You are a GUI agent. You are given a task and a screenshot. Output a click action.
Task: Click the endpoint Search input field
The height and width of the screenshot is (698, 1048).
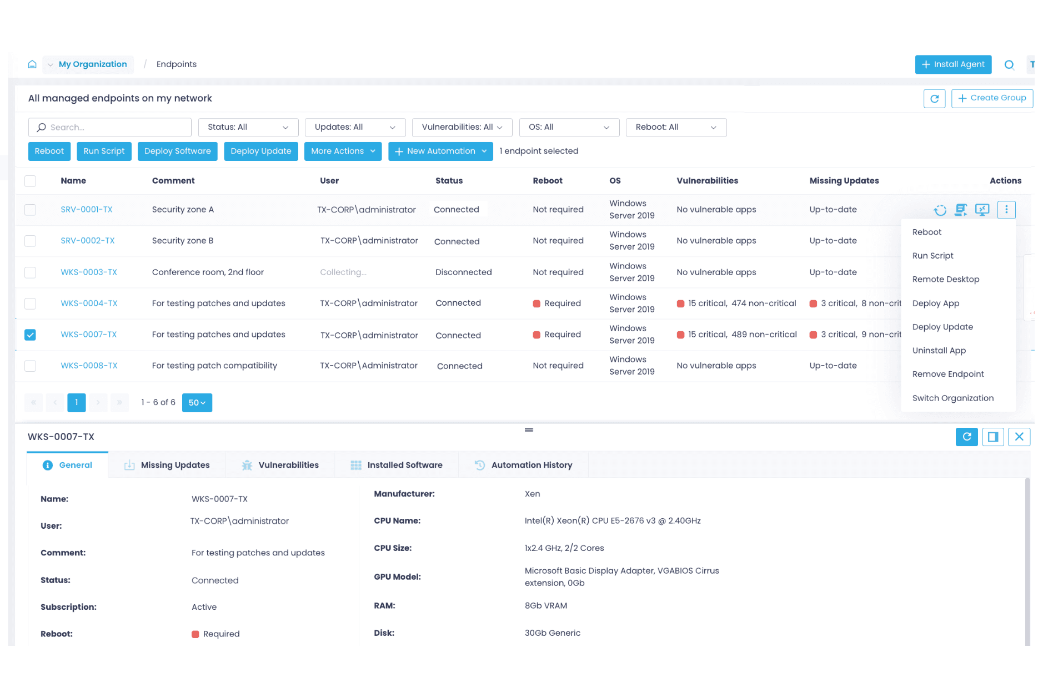(110, 127)
